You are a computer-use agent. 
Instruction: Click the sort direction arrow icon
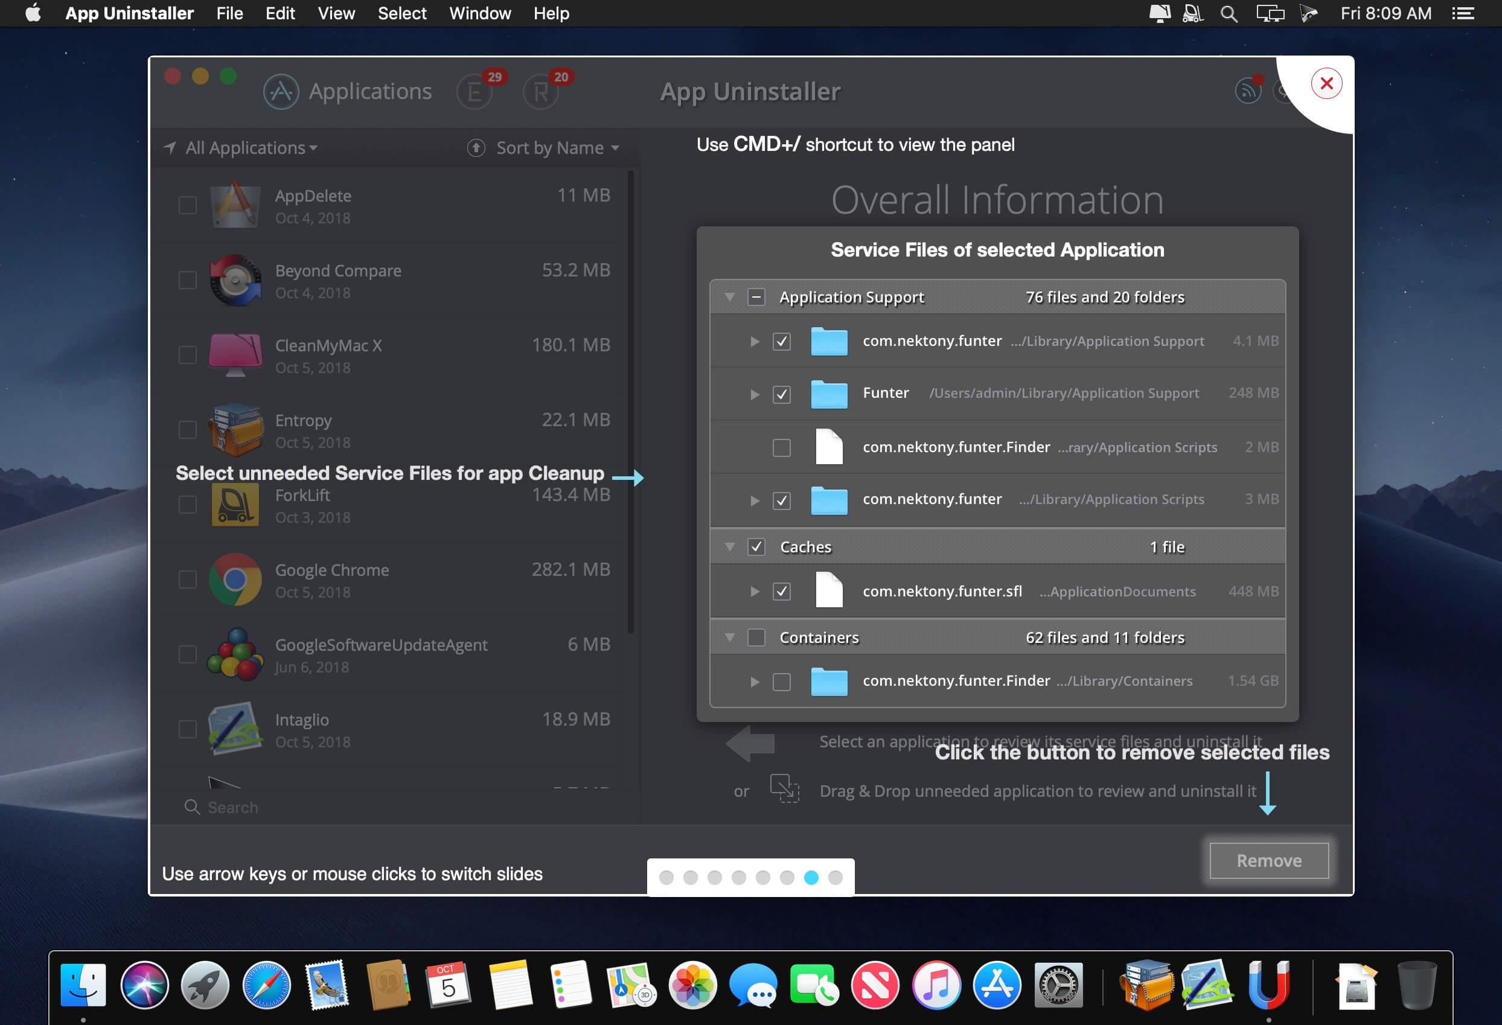click(476, 148)
